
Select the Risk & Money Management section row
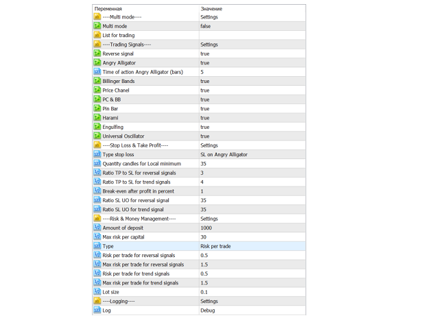click(139, 219)
